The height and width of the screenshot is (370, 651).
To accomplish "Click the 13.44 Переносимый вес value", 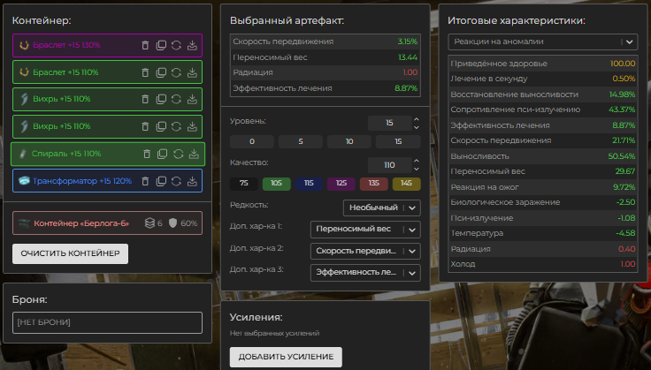I will [408, 57].
